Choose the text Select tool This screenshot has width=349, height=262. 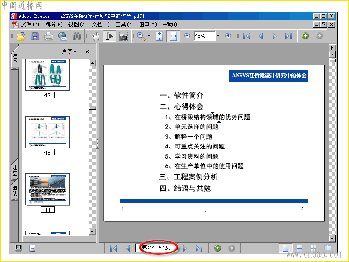(x=109, y=36)
